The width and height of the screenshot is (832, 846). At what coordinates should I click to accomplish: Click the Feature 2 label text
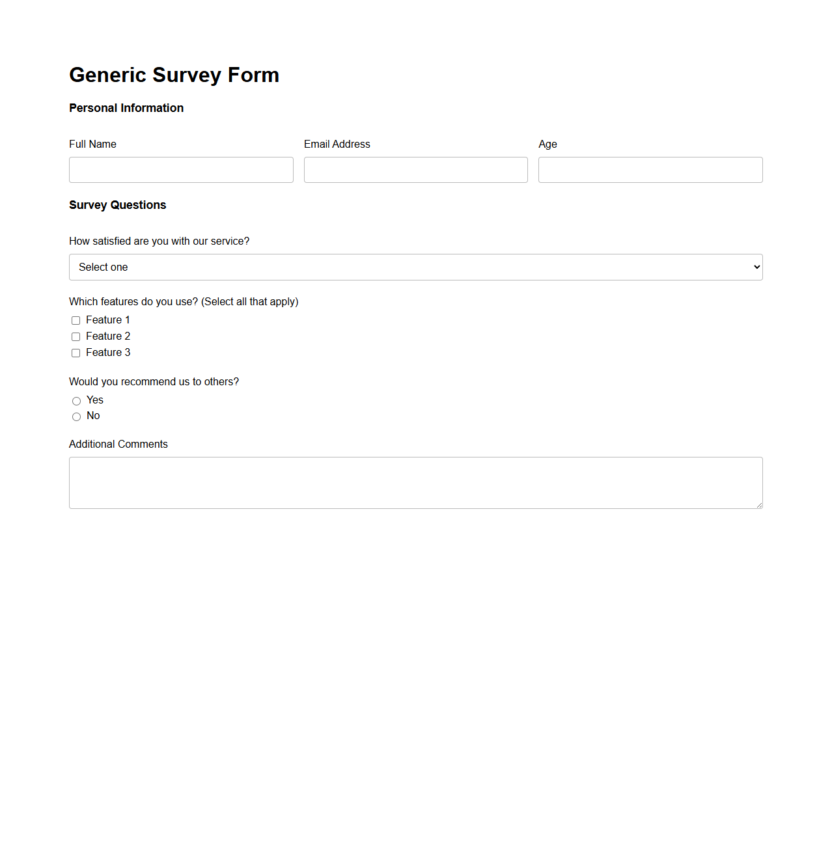point(107,336)
